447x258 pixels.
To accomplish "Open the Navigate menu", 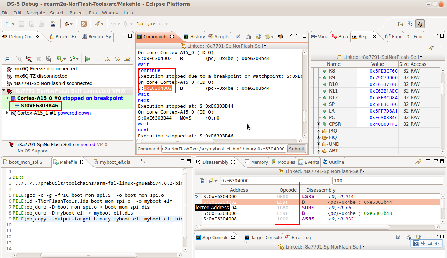I will (36, 13).
